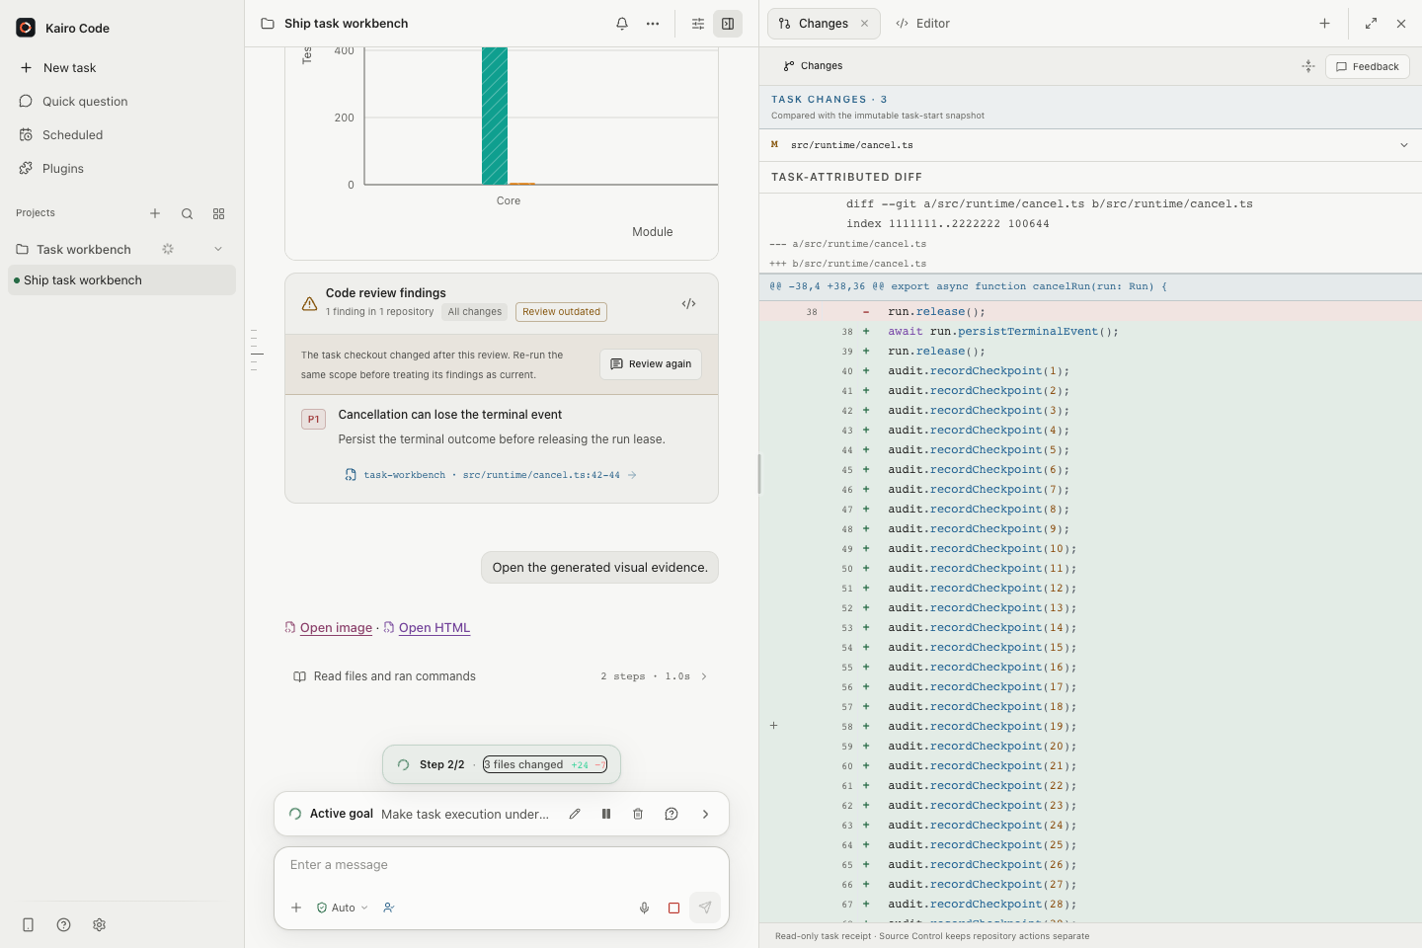Click the TASK CHANGES · 3 header

tap(829, 100)
